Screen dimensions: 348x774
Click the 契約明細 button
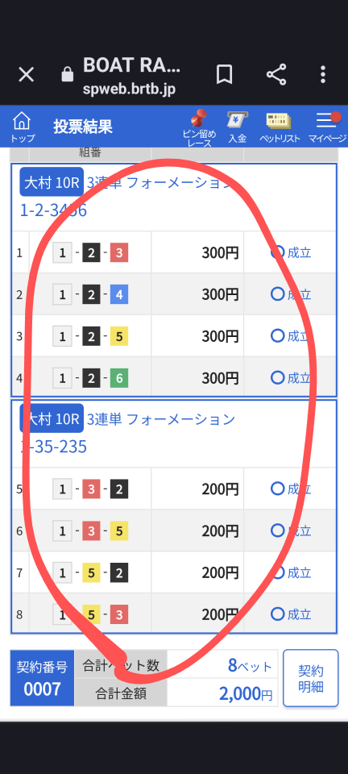(x=310, y=678)
